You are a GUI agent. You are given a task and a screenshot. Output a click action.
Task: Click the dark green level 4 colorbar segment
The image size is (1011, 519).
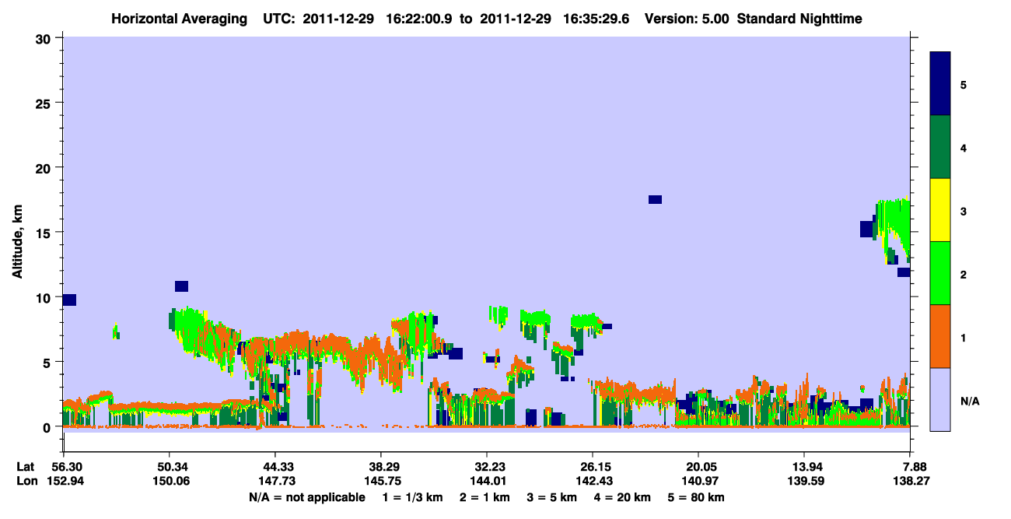pyautogui.click(x=940, y=147)
